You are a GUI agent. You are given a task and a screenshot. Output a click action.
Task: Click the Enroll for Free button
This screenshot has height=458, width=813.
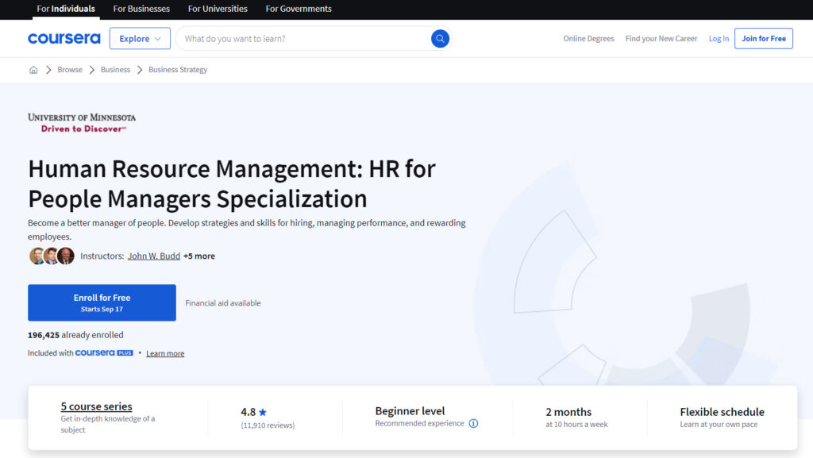(102, 302)
